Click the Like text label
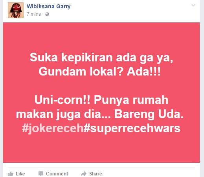The width and height of the screenshot is (204, 177). [x=20, y=174]
